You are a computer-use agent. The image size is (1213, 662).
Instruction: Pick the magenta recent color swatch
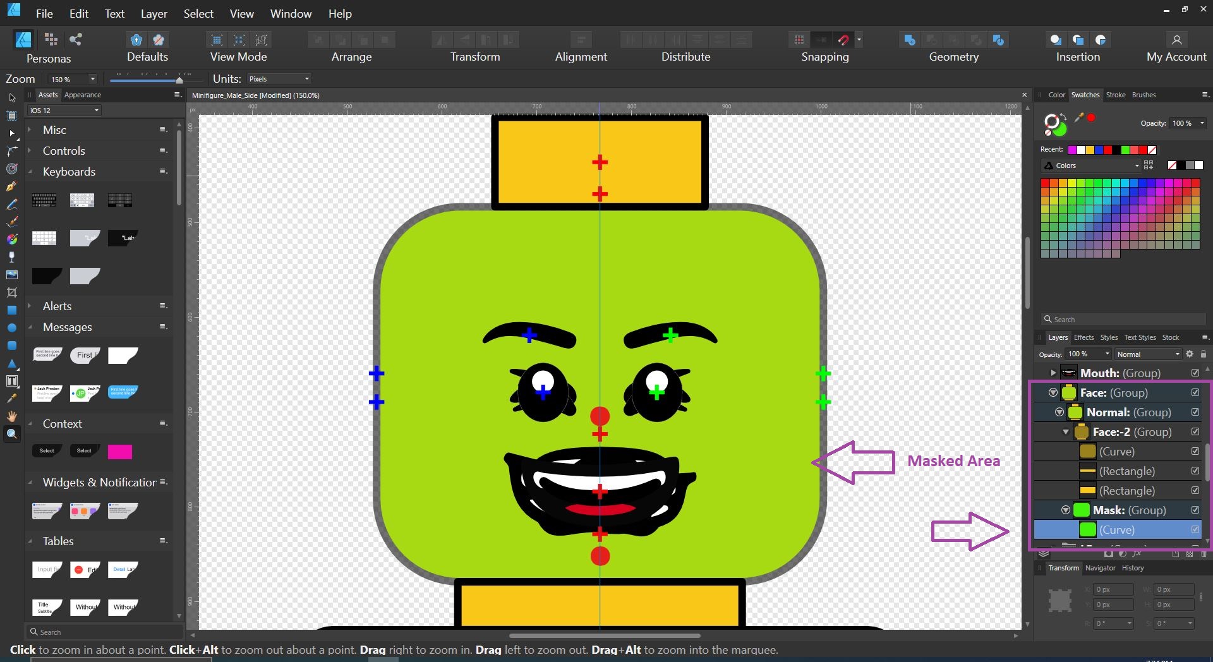1072,150
